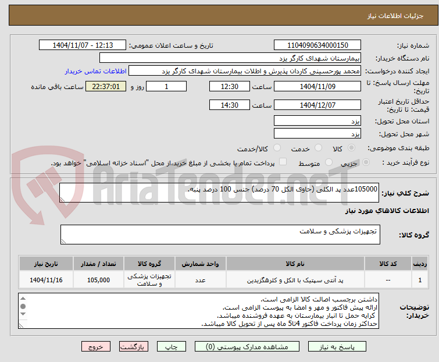Click the unit cell عدد

point(200,280)
